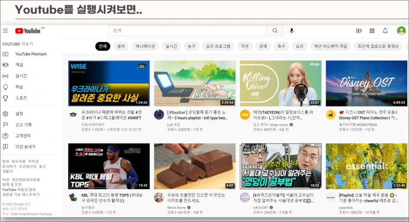Open 고객센터 in the sidebar
The width and height of the screenshot is (409, 222).
coord(23,136)
